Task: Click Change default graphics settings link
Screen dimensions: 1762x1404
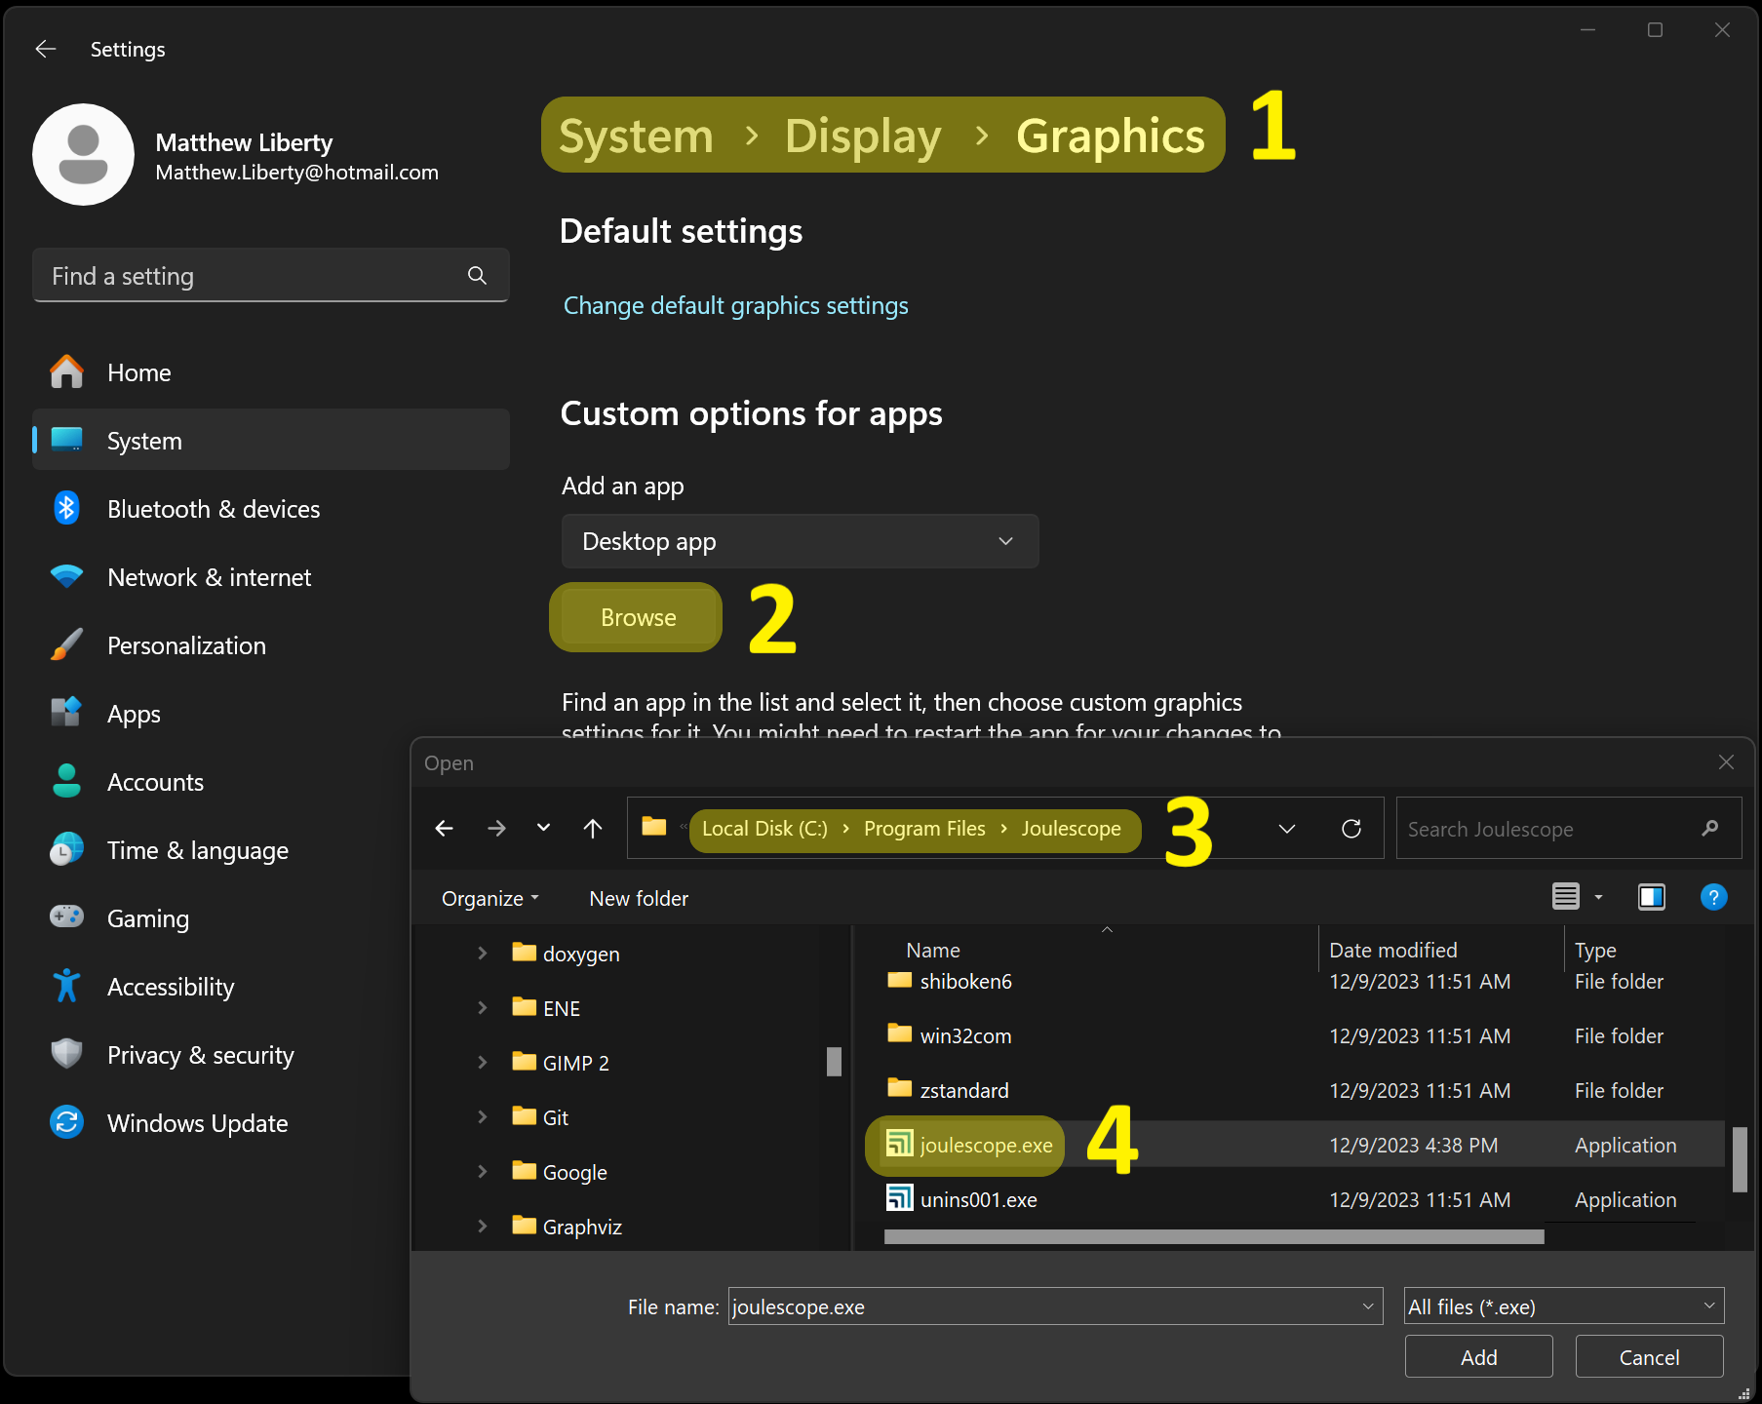Action: (735, 305)
